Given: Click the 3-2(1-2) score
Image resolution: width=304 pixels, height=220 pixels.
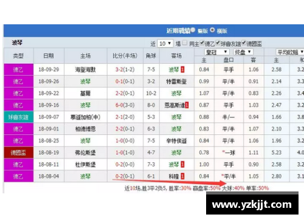Looking at the screenshot, I should 125,70.
